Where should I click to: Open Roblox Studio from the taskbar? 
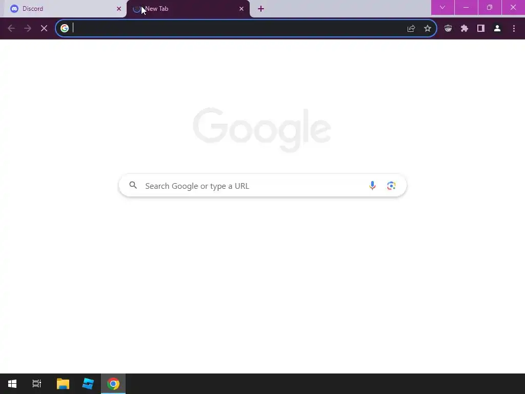coord(88,384)
